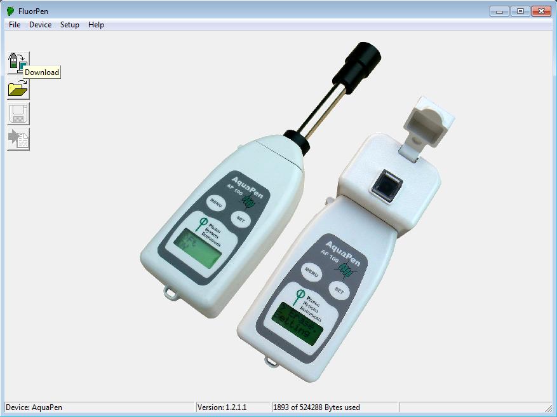
Task: Click the Open file folder icon
Action: [18, 88]
